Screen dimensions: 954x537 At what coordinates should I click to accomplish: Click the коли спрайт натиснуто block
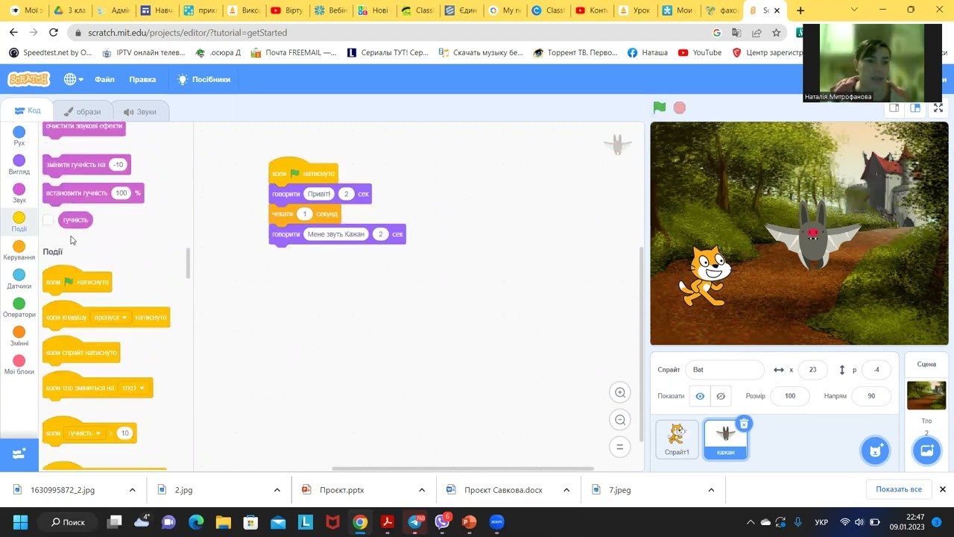[x=80, y=352]
